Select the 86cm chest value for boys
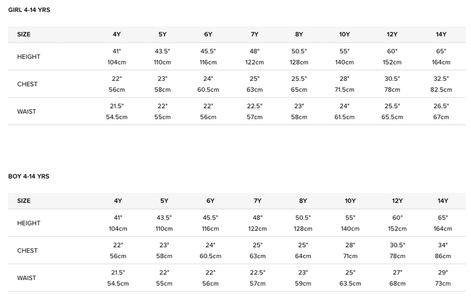Screen dimensions: 471x297 pyautogui.click(x=443, y=256)
